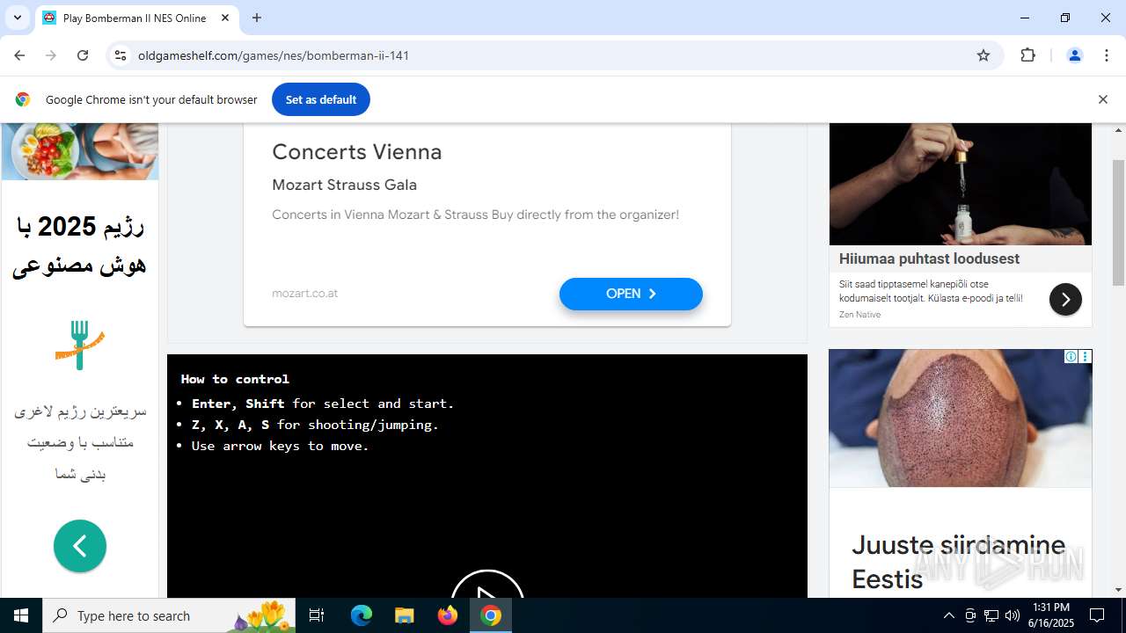Click the page vertical scrollbar thumb
Screen dimensions: 1126x633
(1118, 222)
